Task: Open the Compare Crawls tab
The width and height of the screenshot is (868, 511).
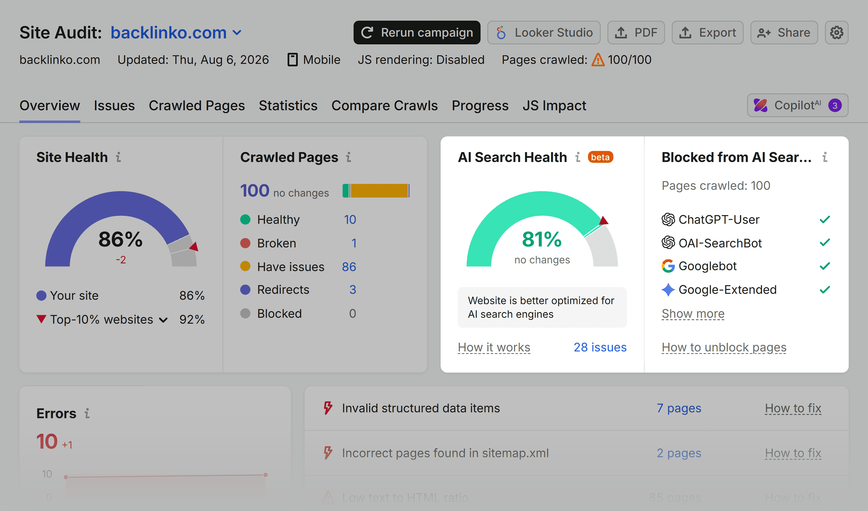Action: coord(385,106)
